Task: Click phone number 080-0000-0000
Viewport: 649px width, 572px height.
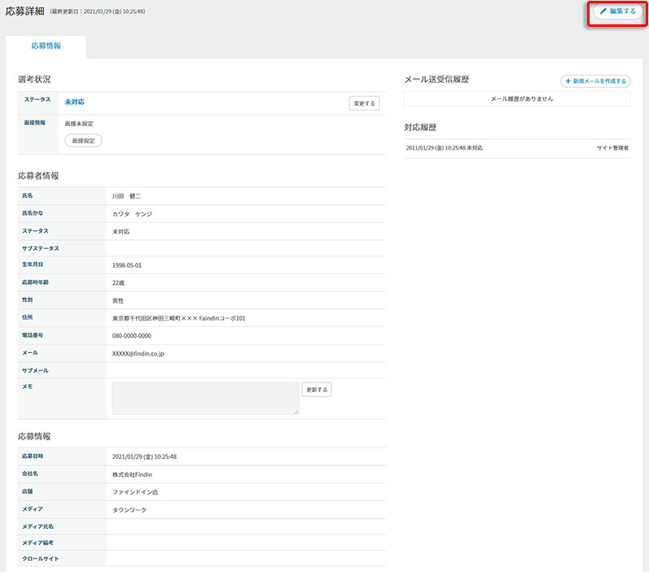Action: pyautogui.click(x=132, y=335)
